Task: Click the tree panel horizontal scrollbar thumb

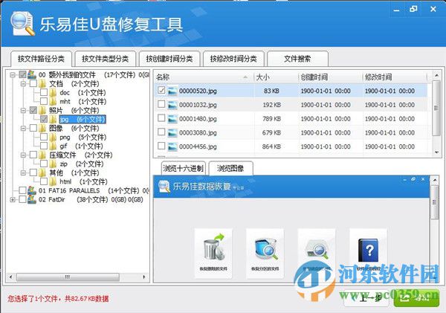Action: [68, 277]
